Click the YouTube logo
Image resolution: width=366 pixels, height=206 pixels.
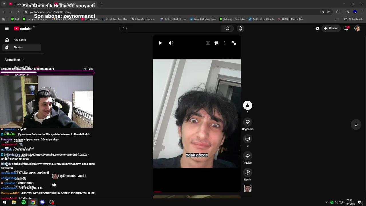(x=23, y=28)
